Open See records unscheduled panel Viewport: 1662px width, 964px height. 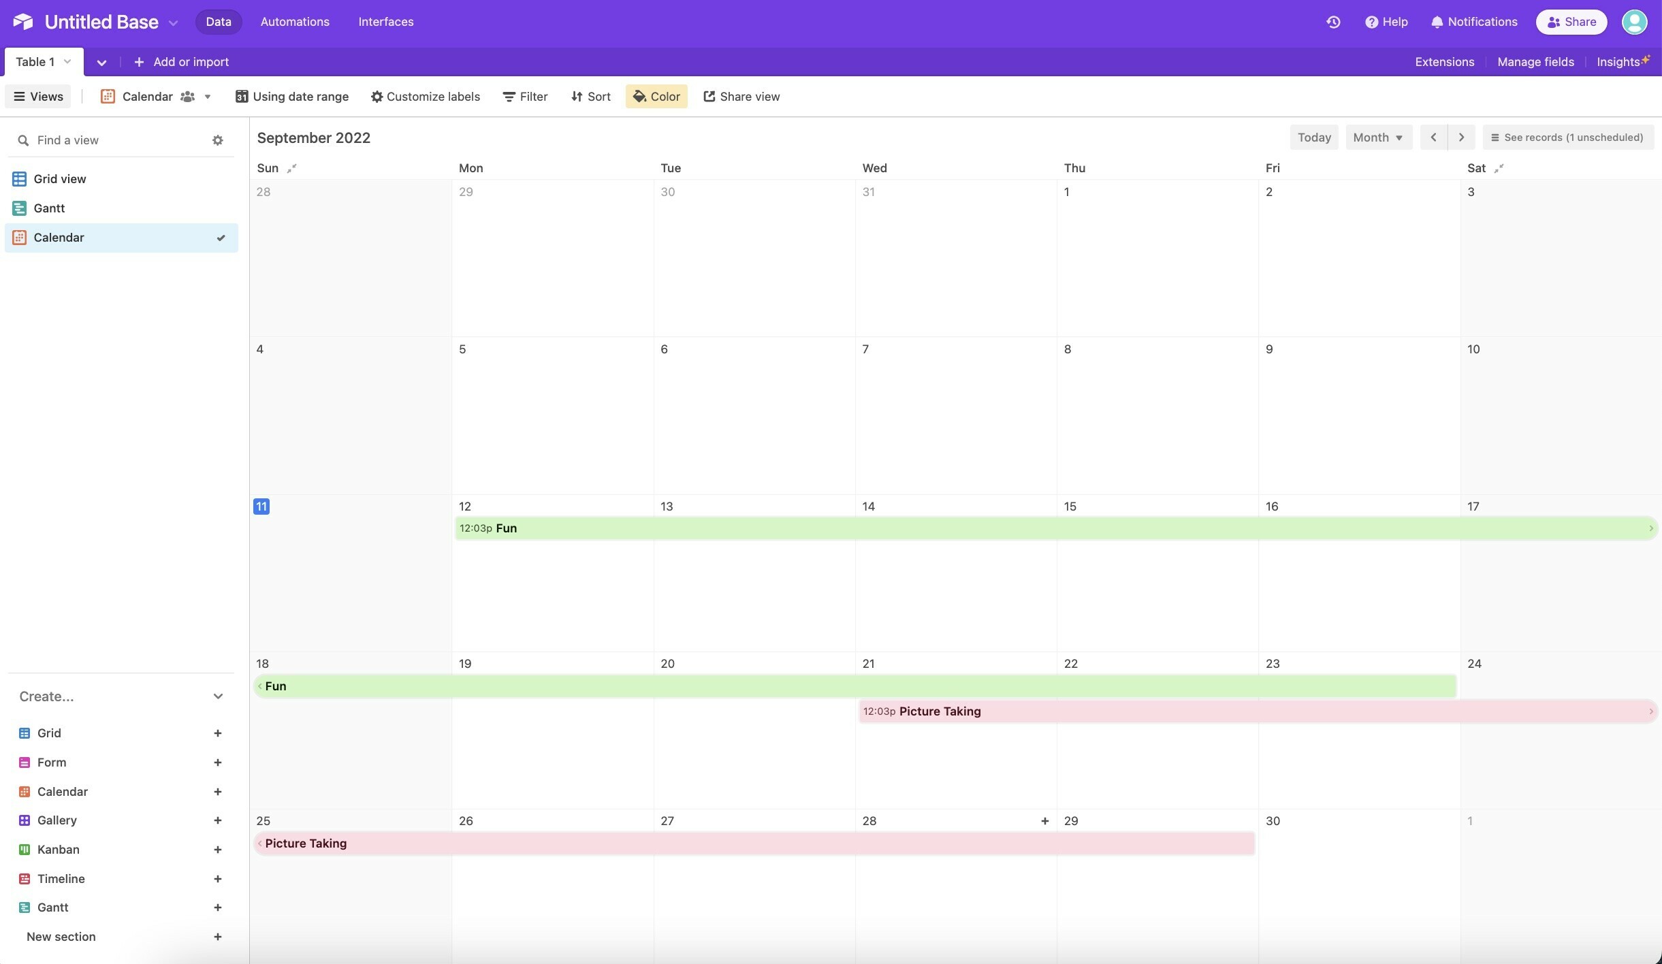[1568, 138]
